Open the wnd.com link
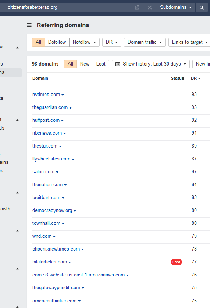Viewport: 210px width, 308px height. [x=42, y=236]
